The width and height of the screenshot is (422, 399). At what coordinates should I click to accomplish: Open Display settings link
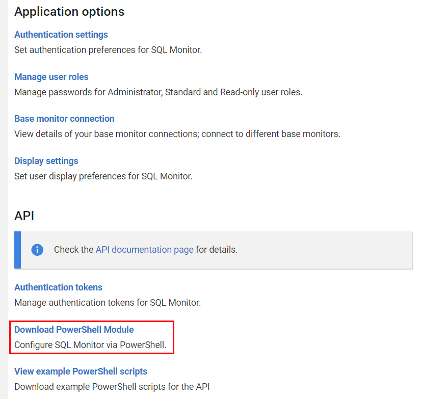tap(46, 161)
